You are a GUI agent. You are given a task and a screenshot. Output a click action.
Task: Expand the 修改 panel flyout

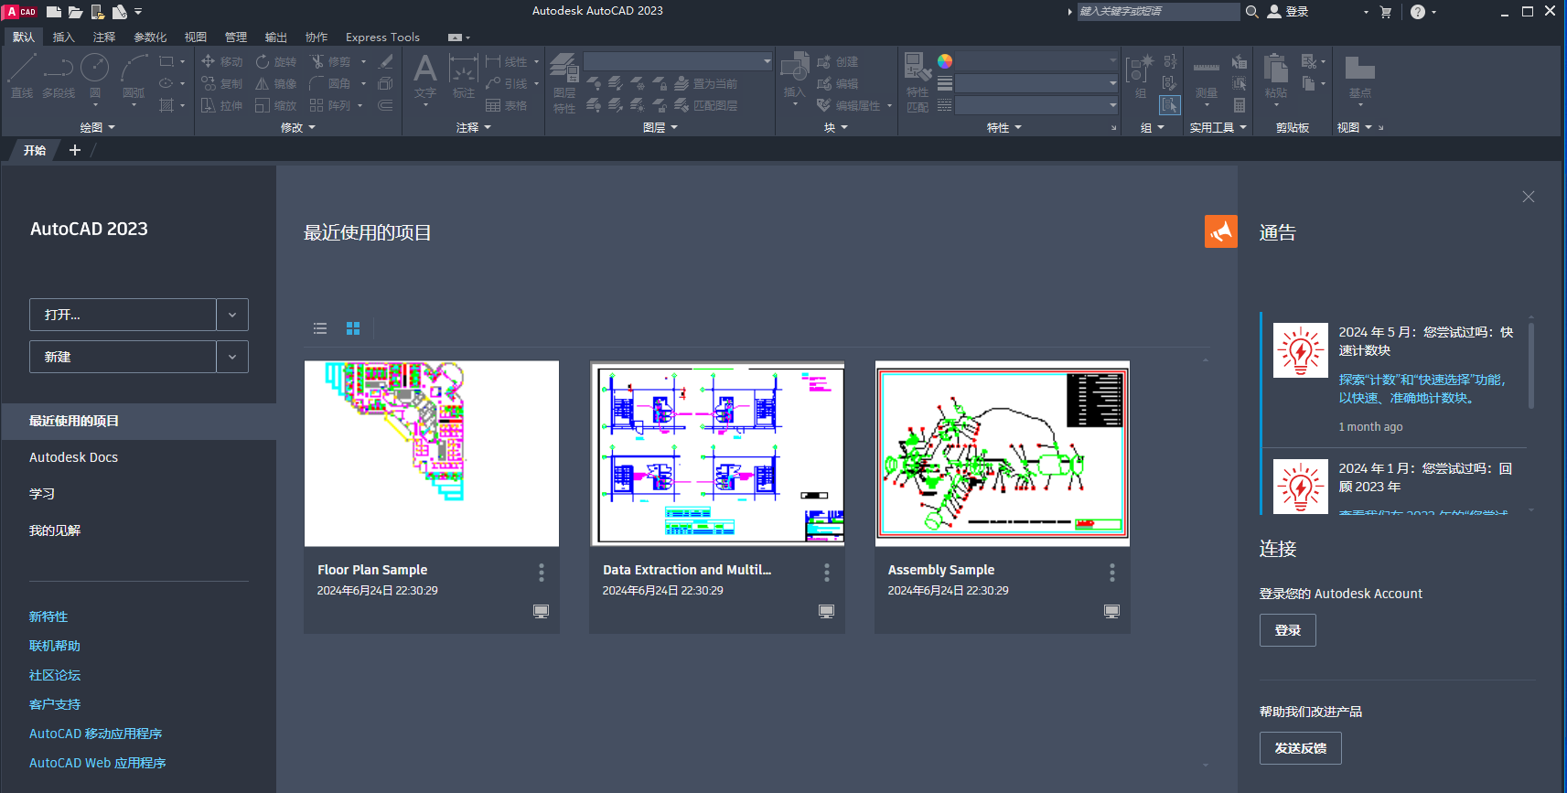(298, 127)
